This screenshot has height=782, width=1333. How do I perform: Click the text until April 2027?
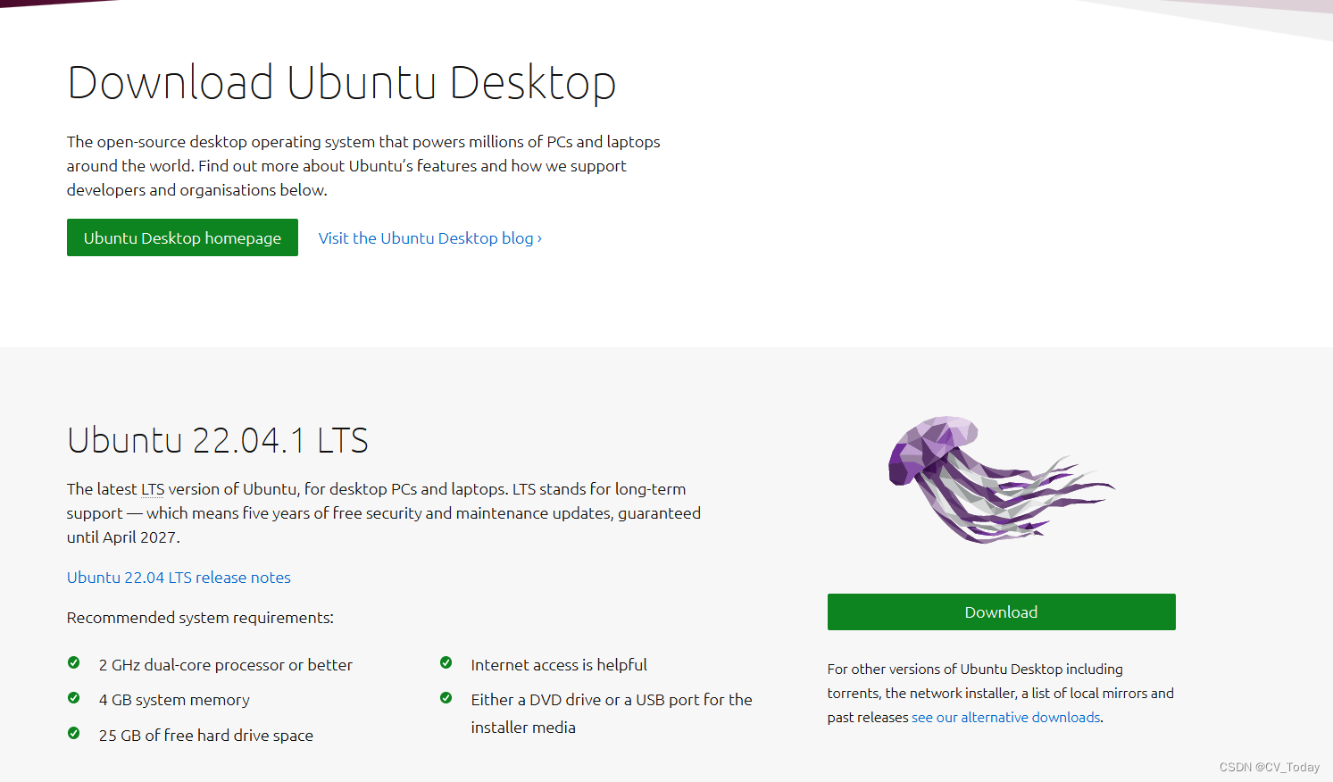point(123,537)
